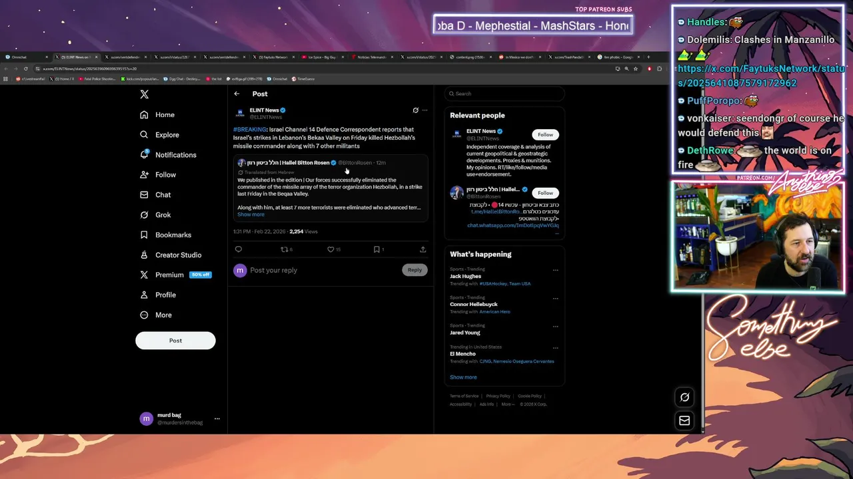Screen dimensions: 853x479
Task: Open Notifications in the sidebar
Action: (x=168, y=154)
